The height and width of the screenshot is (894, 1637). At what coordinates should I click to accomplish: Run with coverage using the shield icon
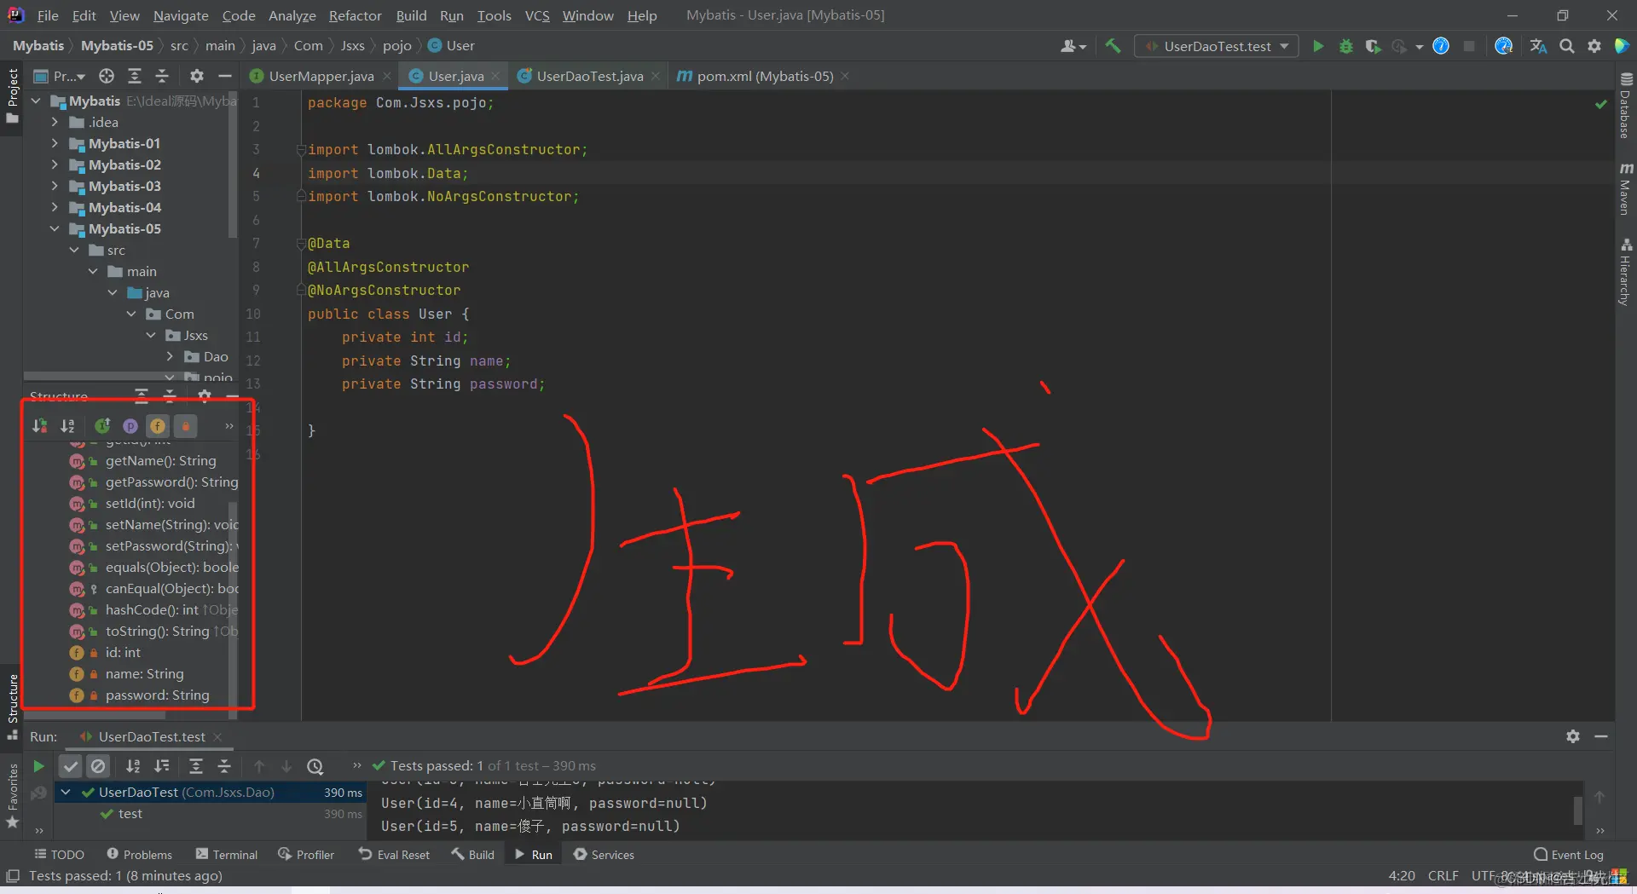[1373, 46]
